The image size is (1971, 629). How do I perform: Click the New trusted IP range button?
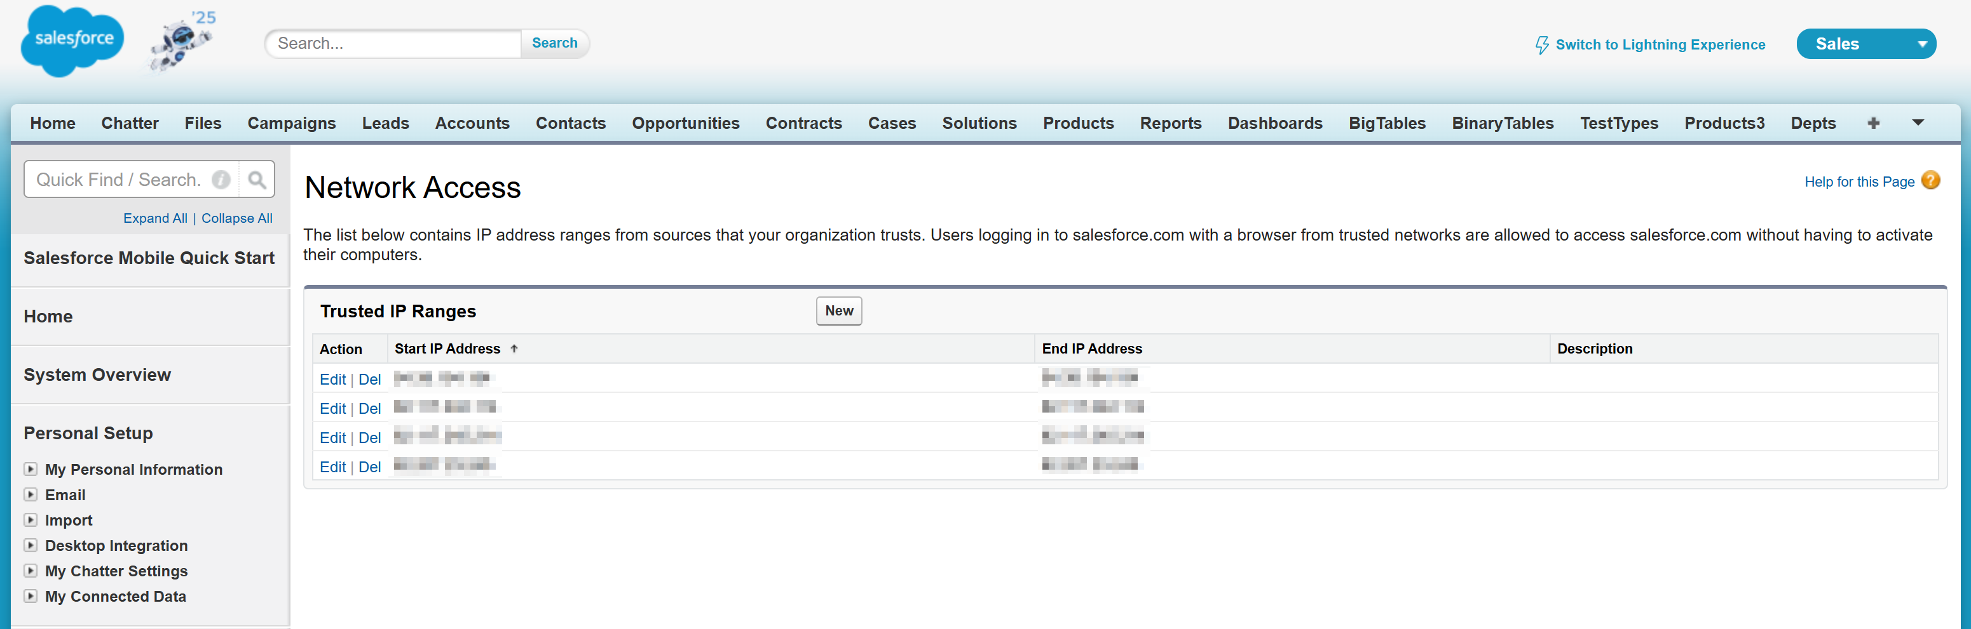pyautogui.click(x=838, y=311)
